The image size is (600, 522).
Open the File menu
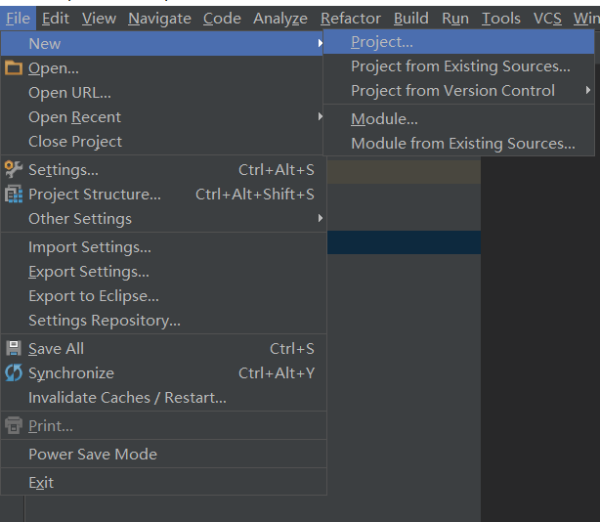point(18,19)
